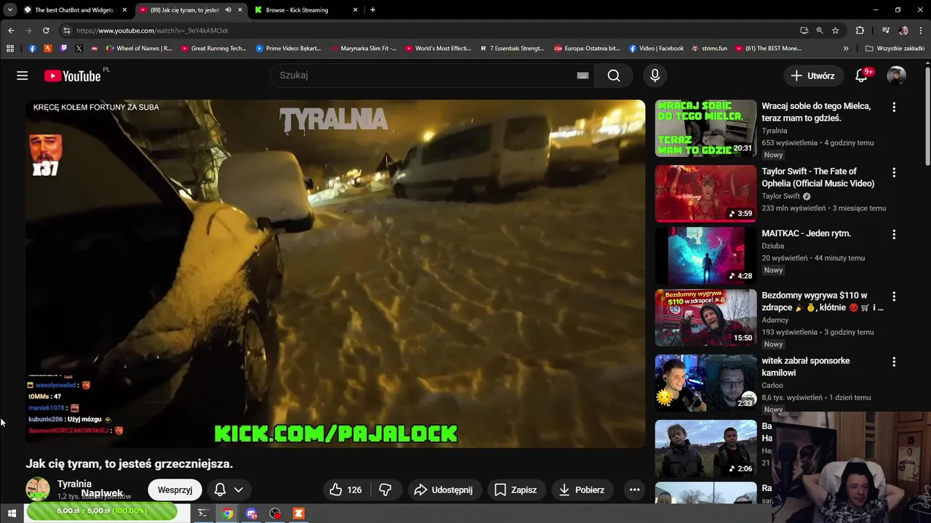Mute the playing YouTube tab audio
Screen dimensions: 931x523
[x=228, y=10]
